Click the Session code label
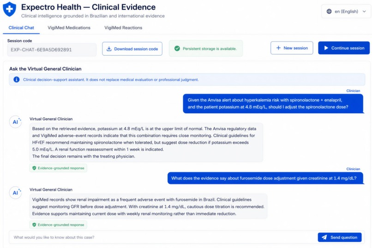This screenshot has width=372, height=248. click(19, 40)
